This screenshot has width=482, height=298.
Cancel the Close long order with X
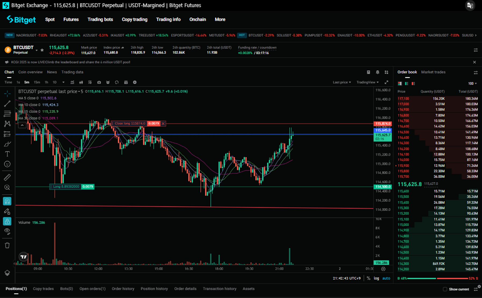163,124
